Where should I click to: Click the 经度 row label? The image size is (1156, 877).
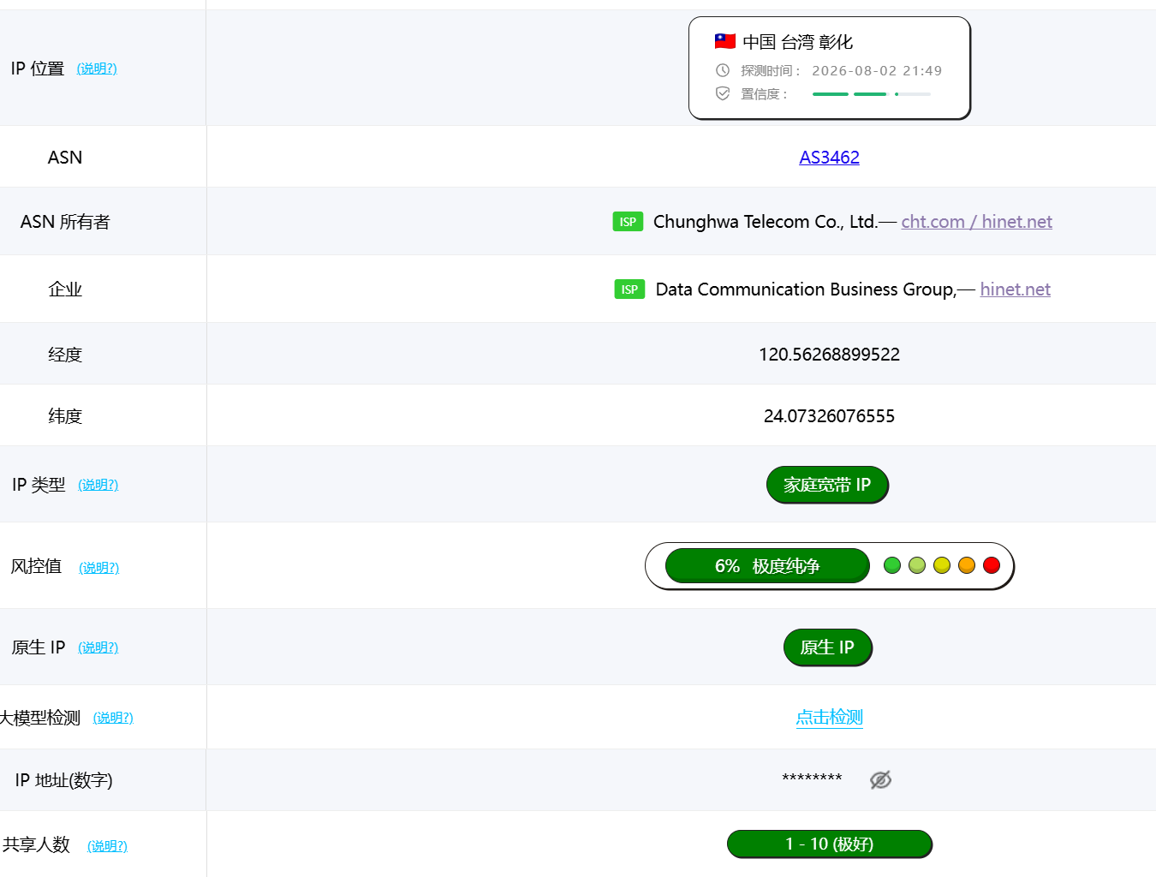coord(65,355)
